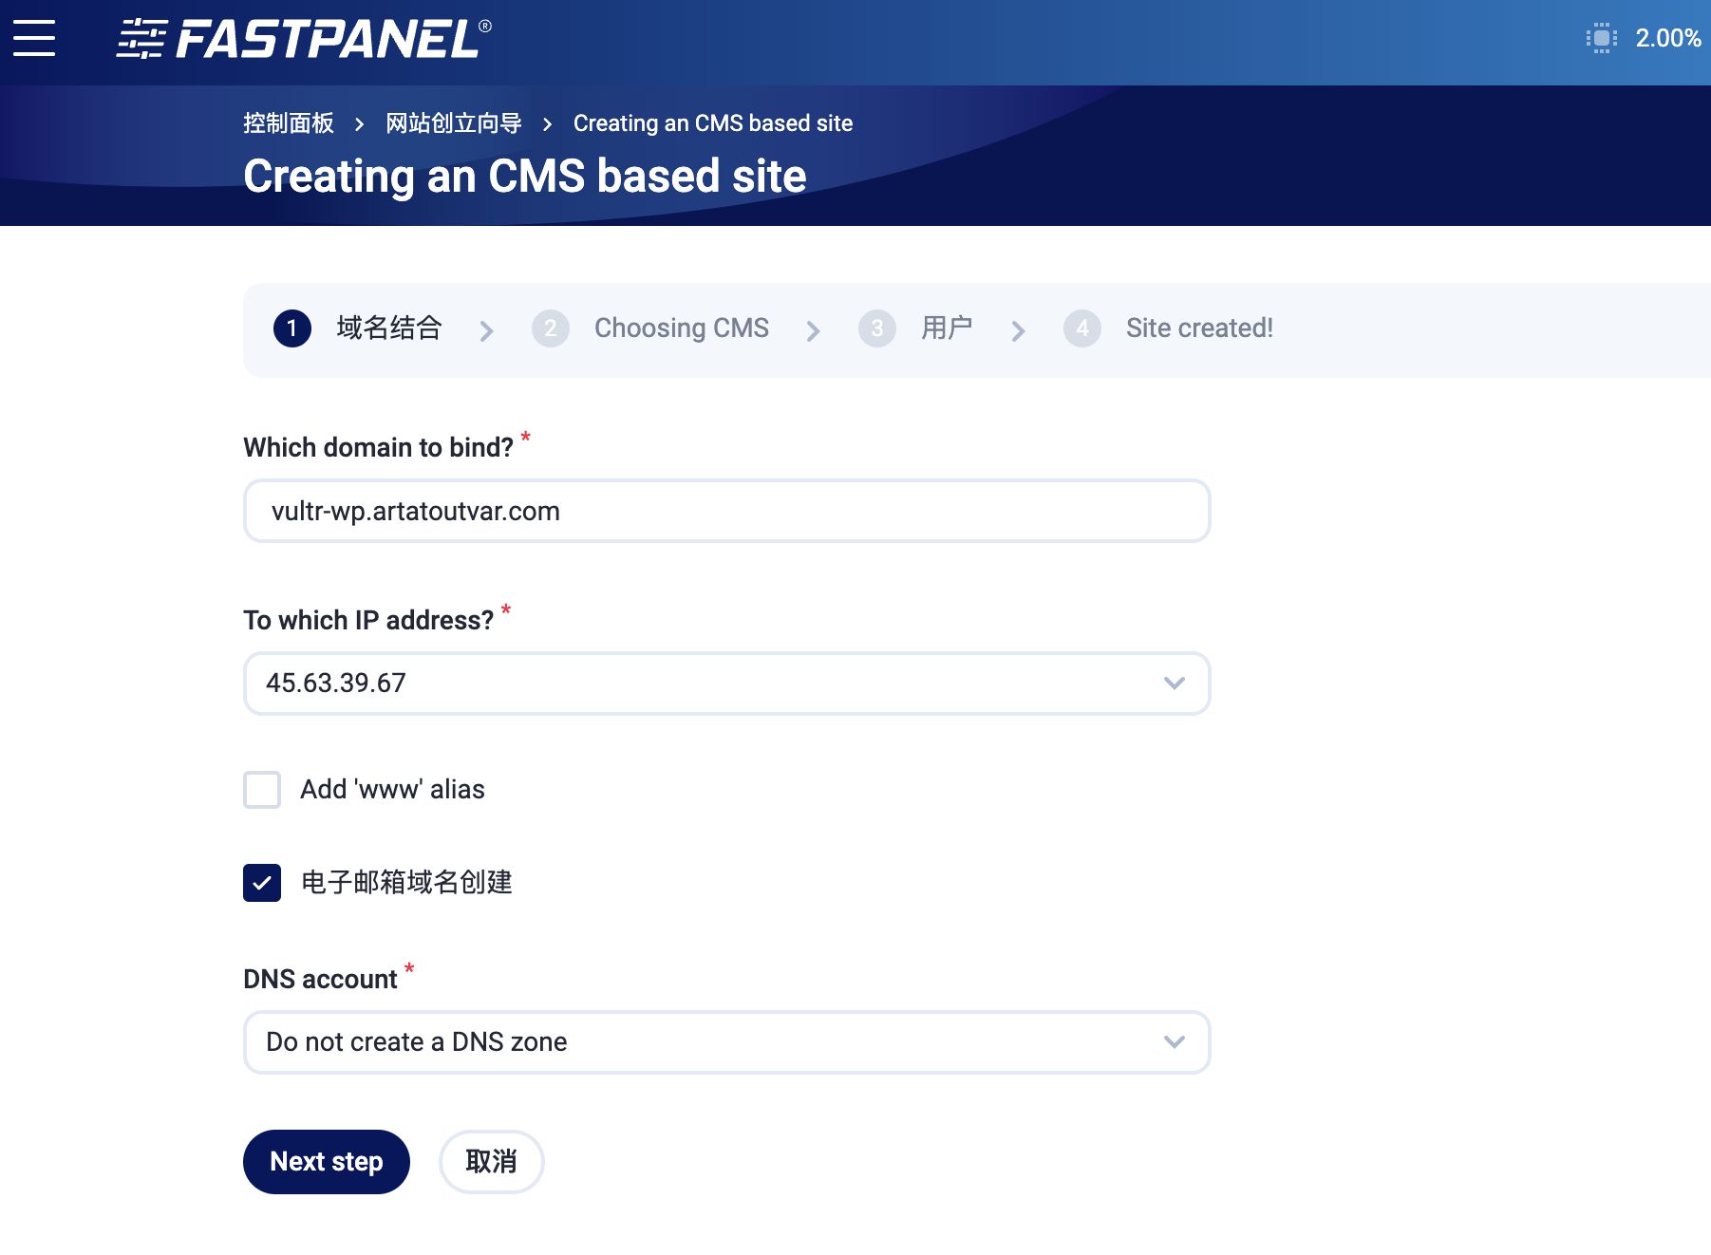The width and height of the screenshot is (1711, 1255).
Task: Click the FASTPANEL logo
Action: 302,39
